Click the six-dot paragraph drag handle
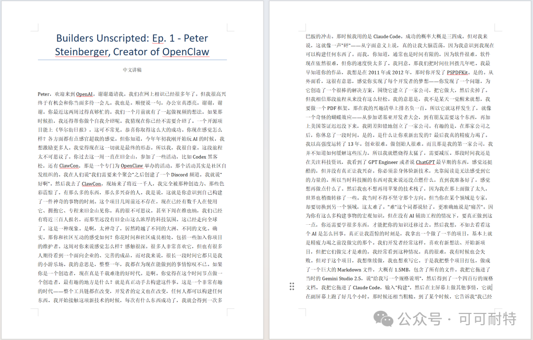This screenshot has height=340, width=533. [292, 286]
